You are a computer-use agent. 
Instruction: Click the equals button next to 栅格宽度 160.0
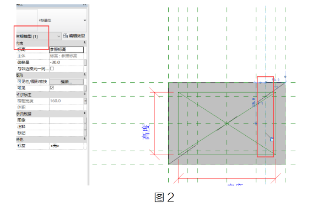85,101
